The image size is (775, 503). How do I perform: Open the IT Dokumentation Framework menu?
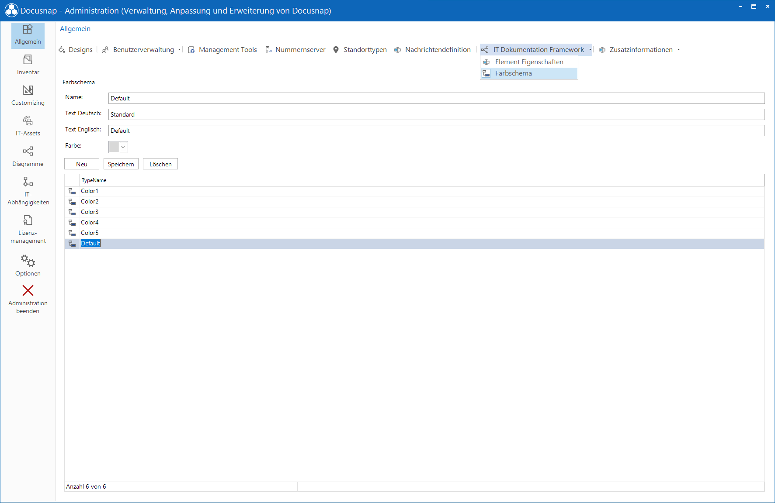pos(536,50)
